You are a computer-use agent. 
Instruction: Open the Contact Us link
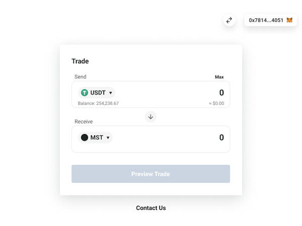(150, 208)
